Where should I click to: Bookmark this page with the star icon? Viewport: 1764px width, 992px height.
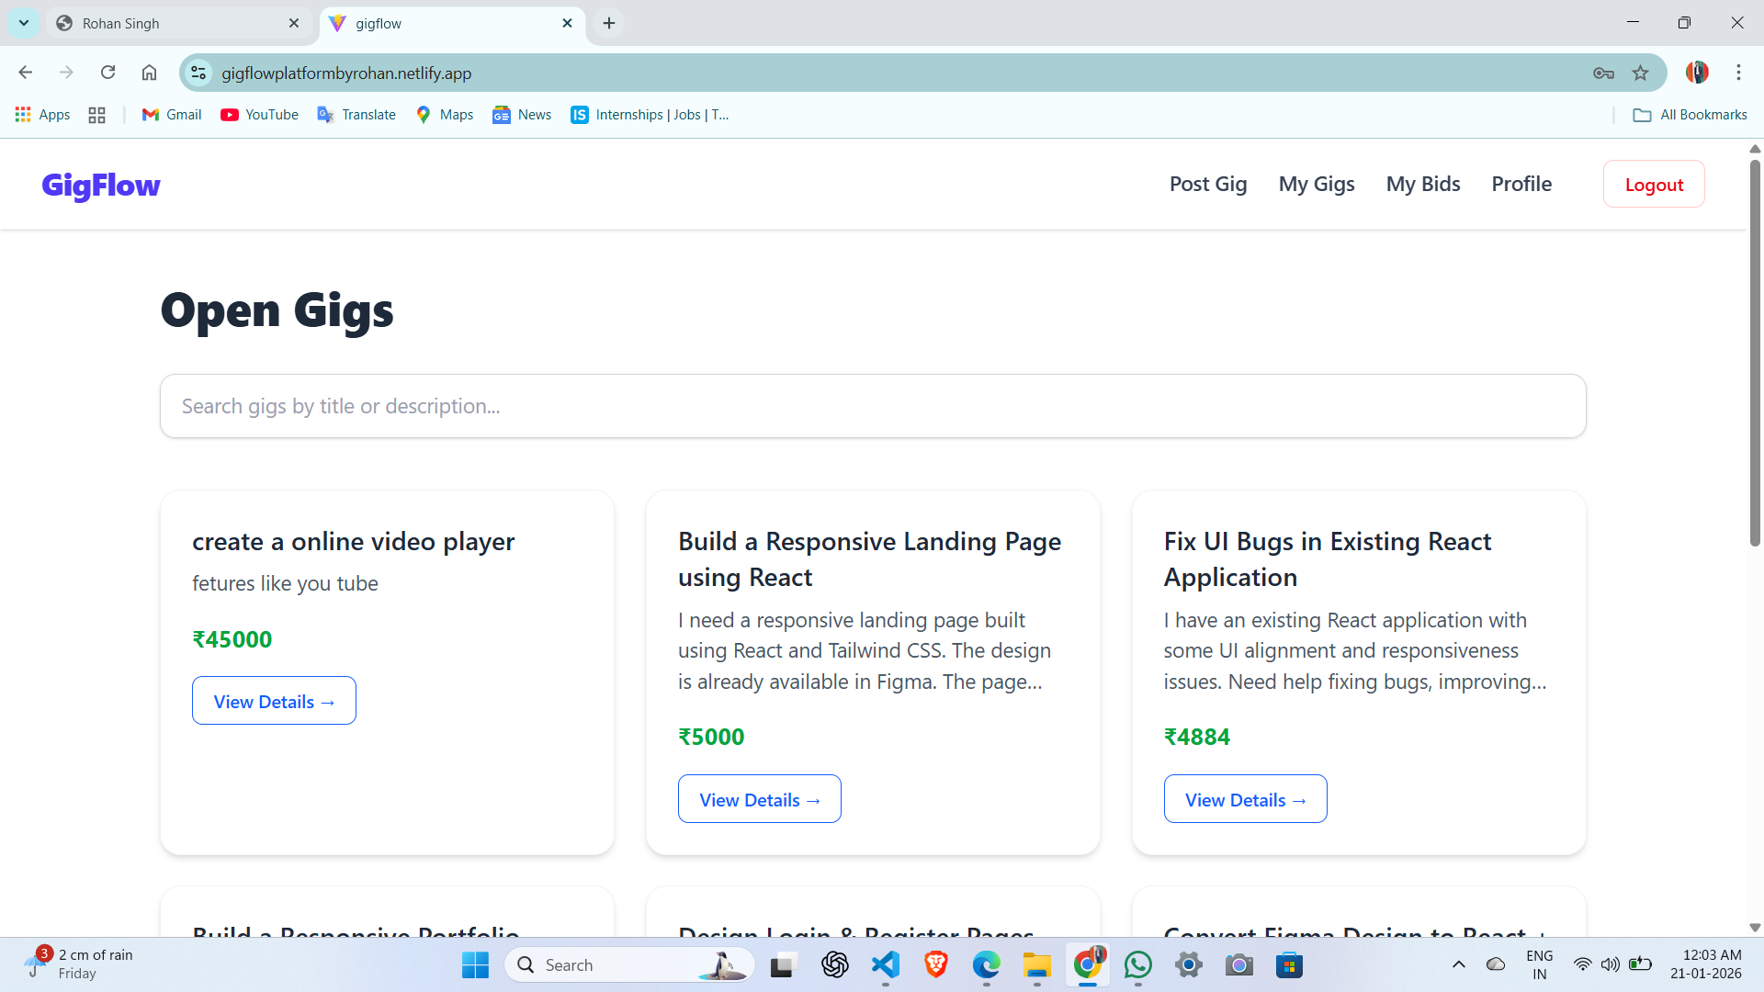point(1641,73)
